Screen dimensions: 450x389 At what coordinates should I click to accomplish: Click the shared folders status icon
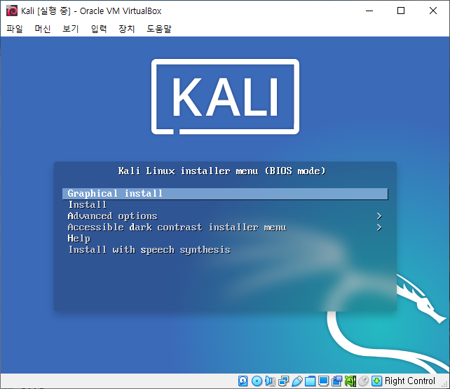310,381
